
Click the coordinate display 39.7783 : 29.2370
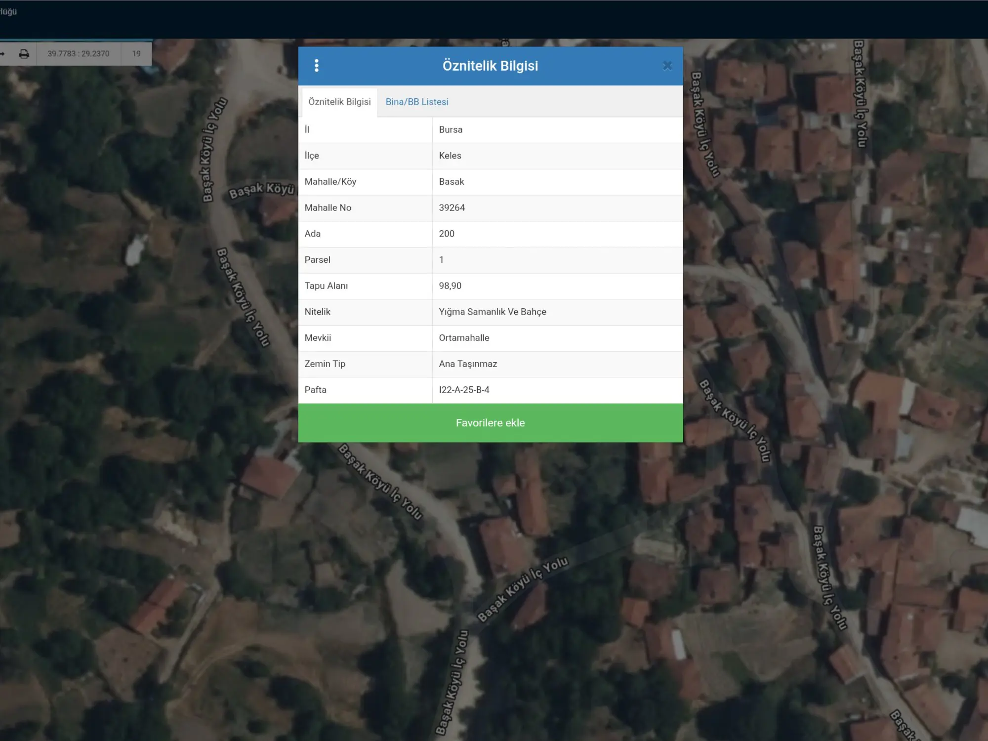coord(79,53)
